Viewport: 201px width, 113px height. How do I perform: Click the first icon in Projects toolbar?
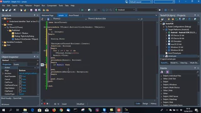(x=162, y=19)
